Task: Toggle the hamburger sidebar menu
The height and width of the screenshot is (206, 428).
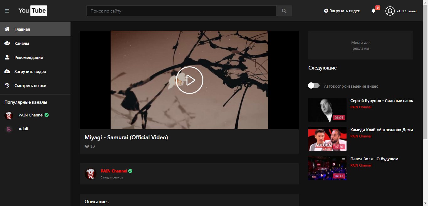Action: click(x=7, y=11)
